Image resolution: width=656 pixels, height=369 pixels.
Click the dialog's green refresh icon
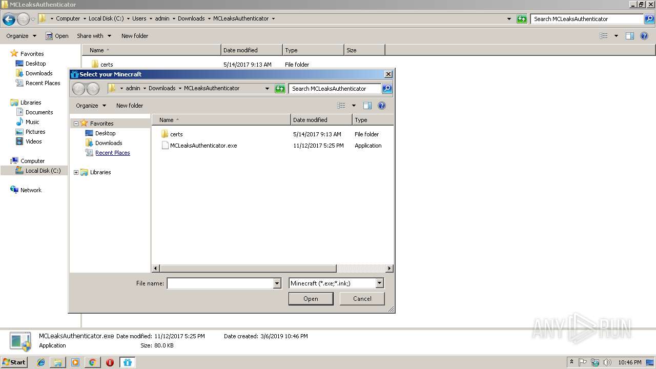click(280, 89)
